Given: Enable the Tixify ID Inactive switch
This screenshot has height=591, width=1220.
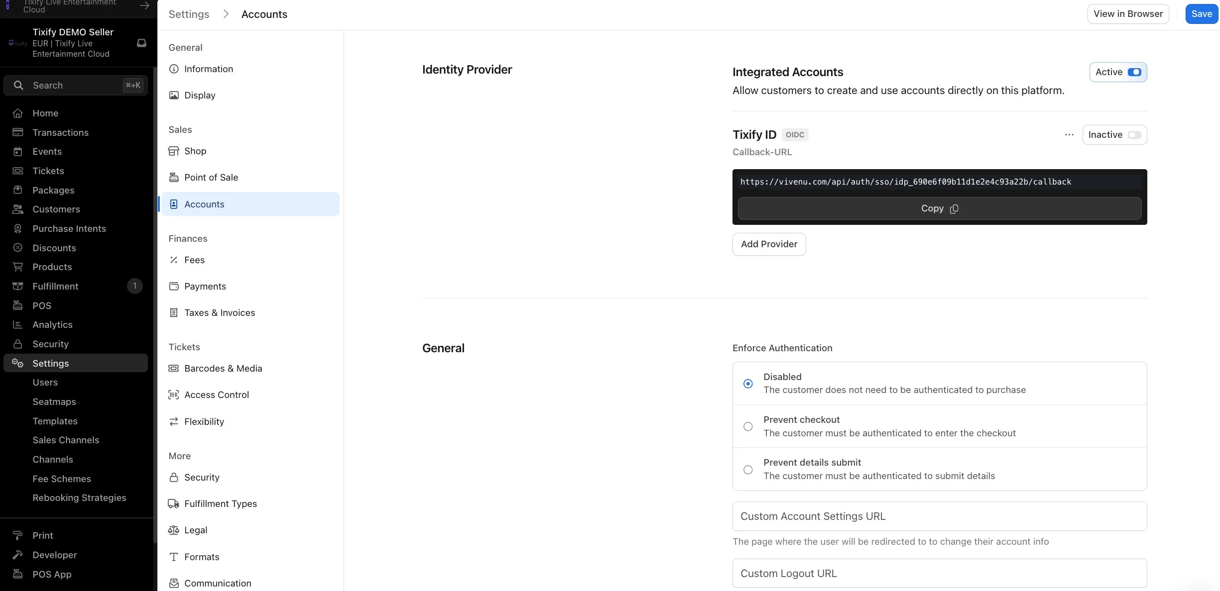Looking at the screenshot, I should click(x=1134, y=135).
